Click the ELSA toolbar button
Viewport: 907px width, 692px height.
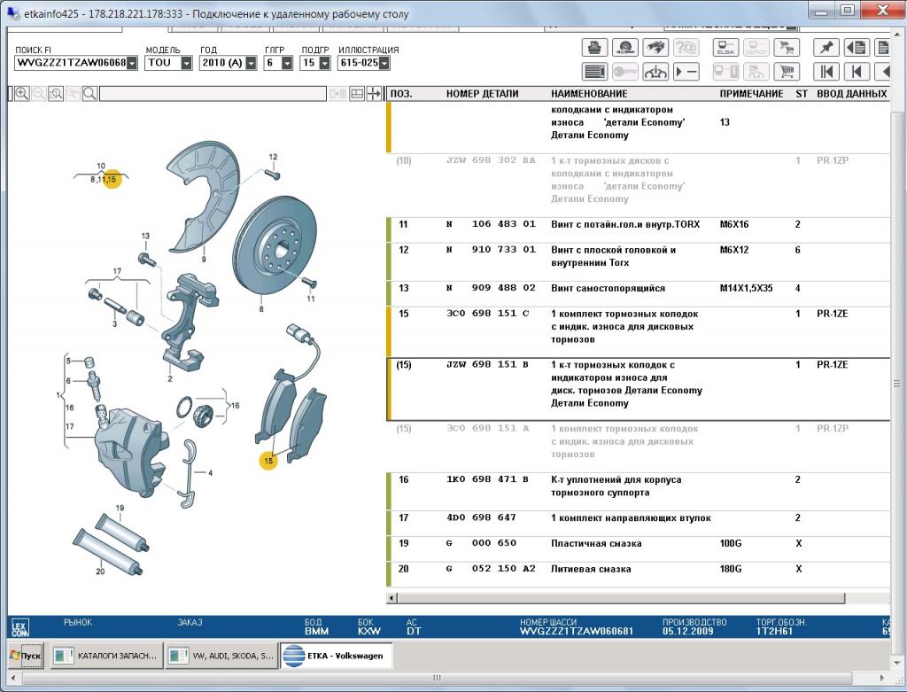click(725, 48)
